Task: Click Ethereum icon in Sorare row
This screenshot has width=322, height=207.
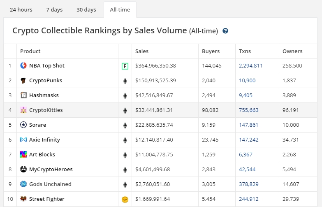Action: (x=125, y=125)
